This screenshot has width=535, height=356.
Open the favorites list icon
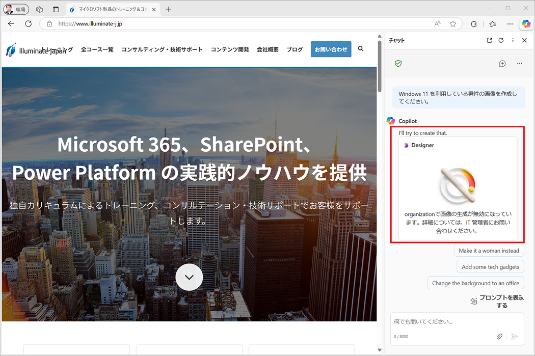493,24
